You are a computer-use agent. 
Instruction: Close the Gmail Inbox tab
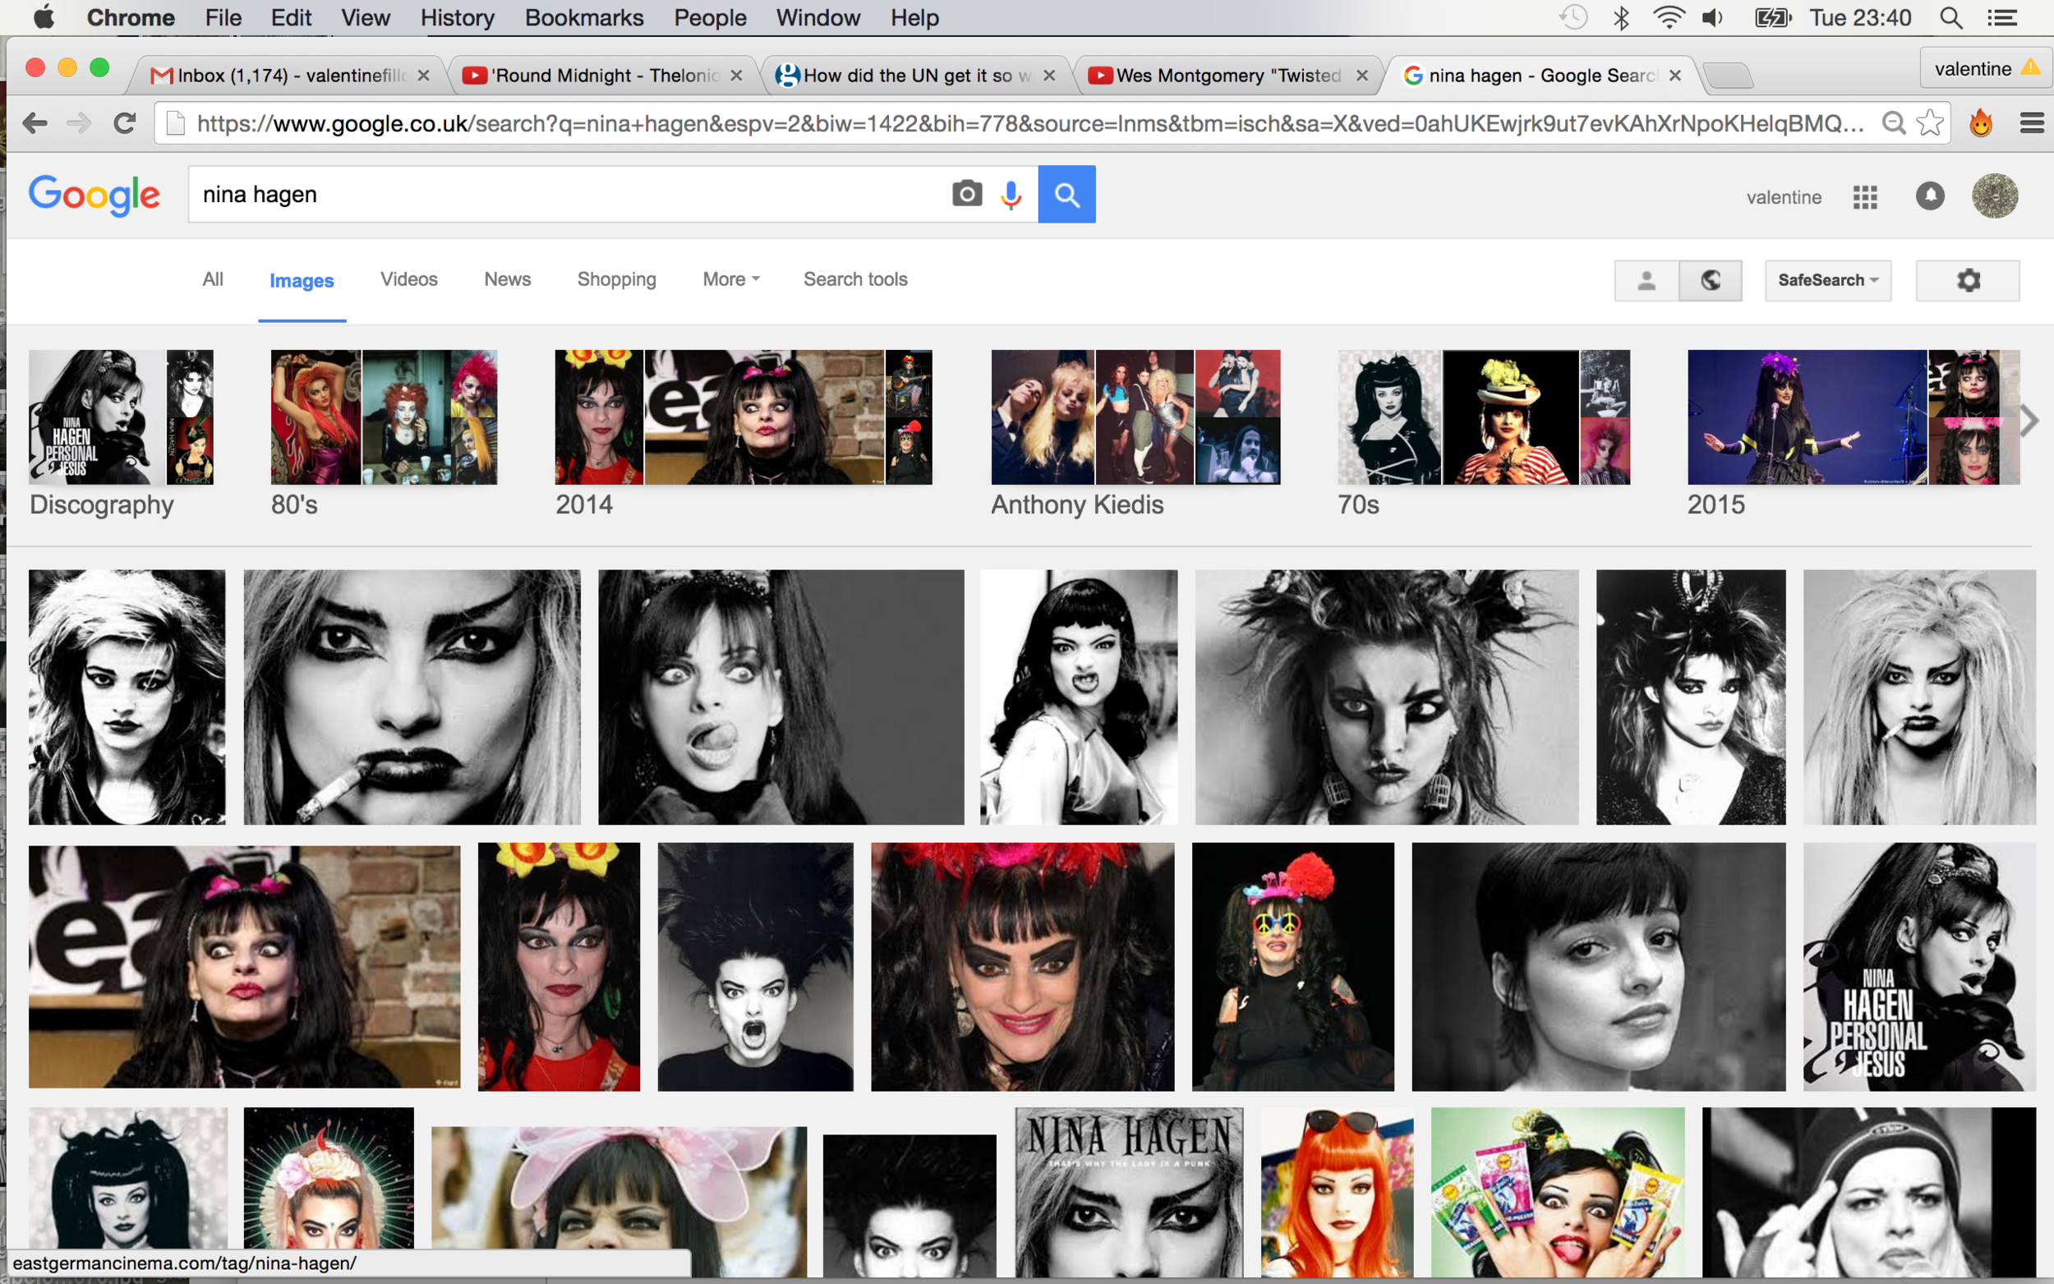point(423,76)
